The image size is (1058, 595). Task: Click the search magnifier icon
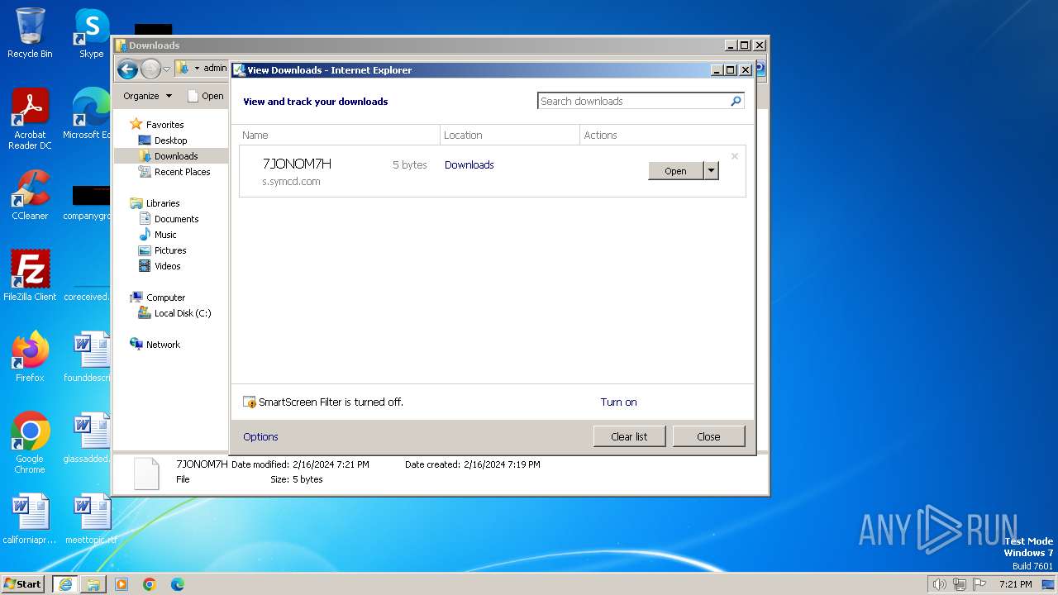tap(736, 101)
